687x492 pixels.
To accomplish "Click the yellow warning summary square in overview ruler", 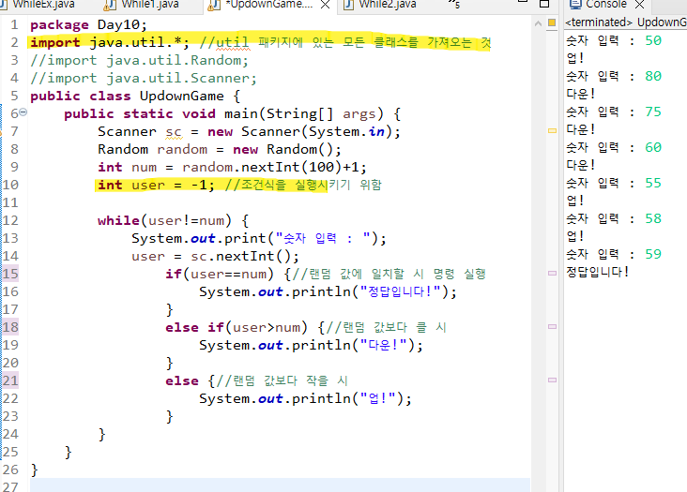I will point(552,22).
